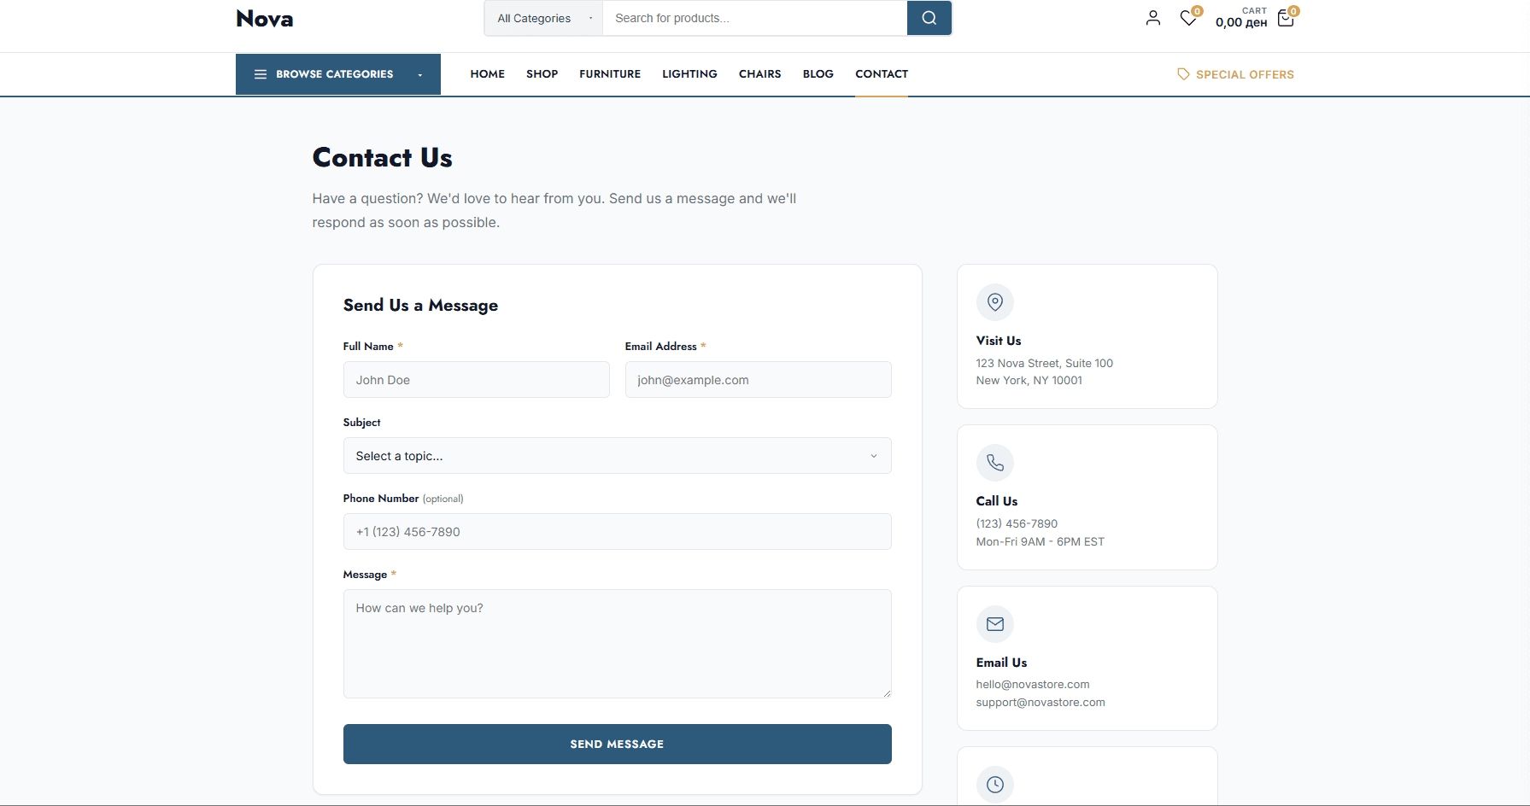Open the Subject topic selector
This screenshot has width=1530, height=806.
617,455
